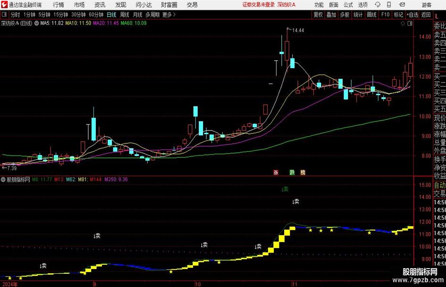Click the F10 company info button
Image resolution: width=446 pixels, height=287 pixels.
[x=386, y=15]
